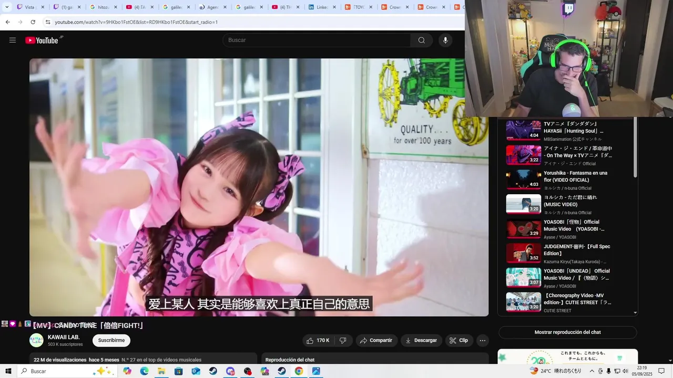Create a Clip with scissors button
This screenshot has height=378, width=673.
coord(458,340)
